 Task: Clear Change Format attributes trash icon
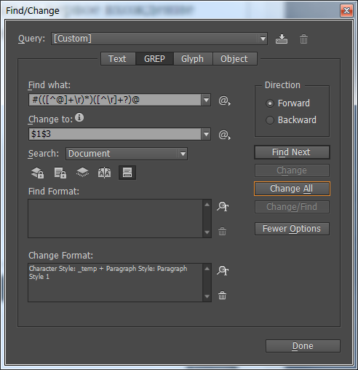(x=222, y=296)
